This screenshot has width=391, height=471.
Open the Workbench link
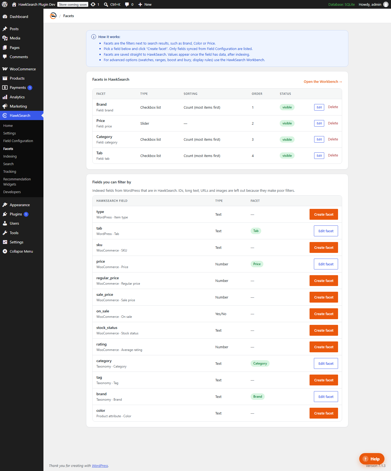pyautogui.click(x=323, y=81)
